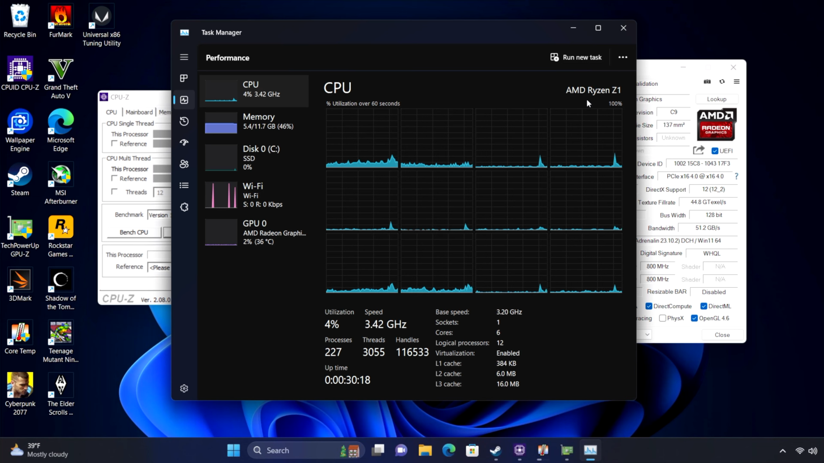Open the GPU-Z hamburger menu
The height and width of the screenshot is (463, 824).
(x=736, y=81)
